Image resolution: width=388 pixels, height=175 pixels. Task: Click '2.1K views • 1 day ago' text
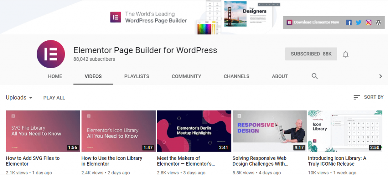[x=29, y=172]
